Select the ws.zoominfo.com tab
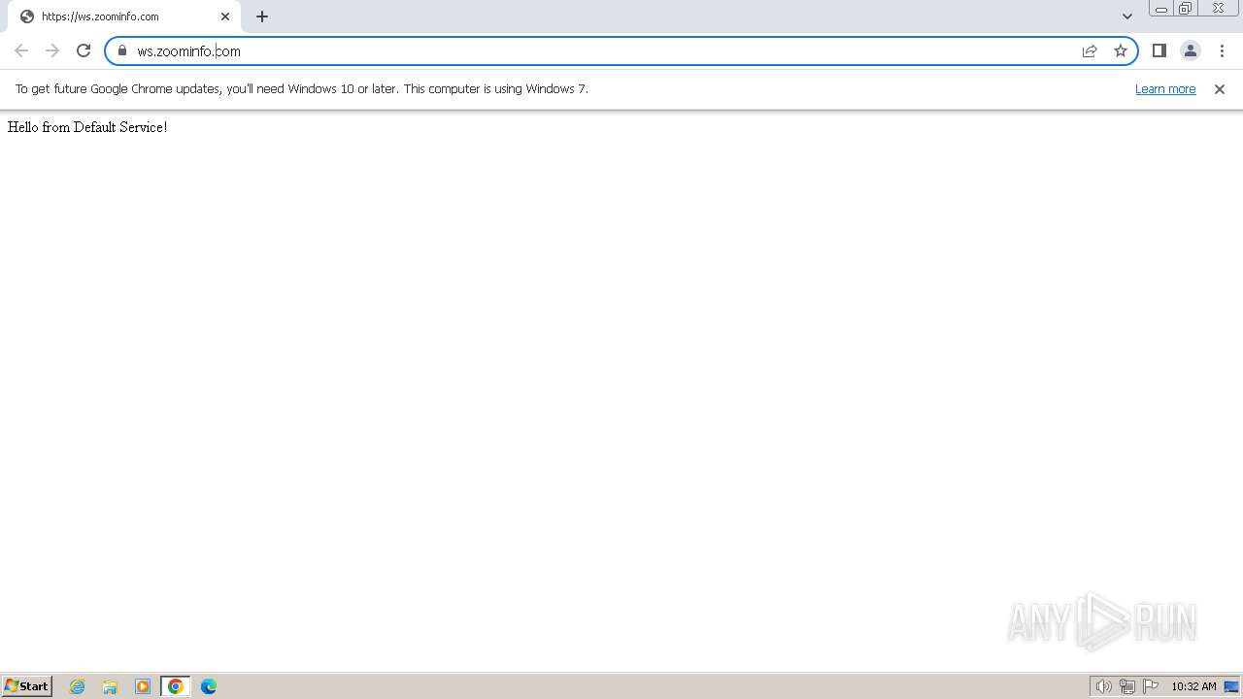Screen dimensions: 1243x699 (124, 17)
